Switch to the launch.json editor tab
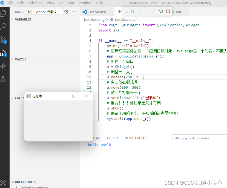 180,12
